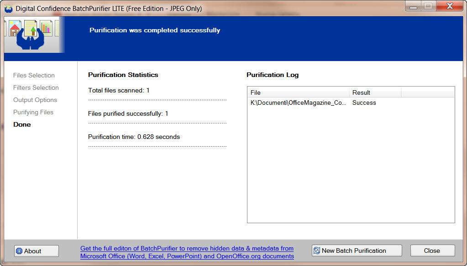Click the disabled maximize window button
The height and width of the screenshot is (266, 467).
428,6
